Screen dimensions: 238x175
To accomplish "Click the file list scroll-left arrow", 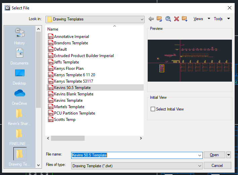I will pyautogui.click(x=48, y=138).
